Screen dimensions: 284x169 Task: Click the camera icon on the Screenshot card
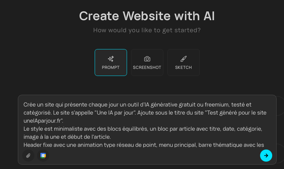click(x=147, y=59)
